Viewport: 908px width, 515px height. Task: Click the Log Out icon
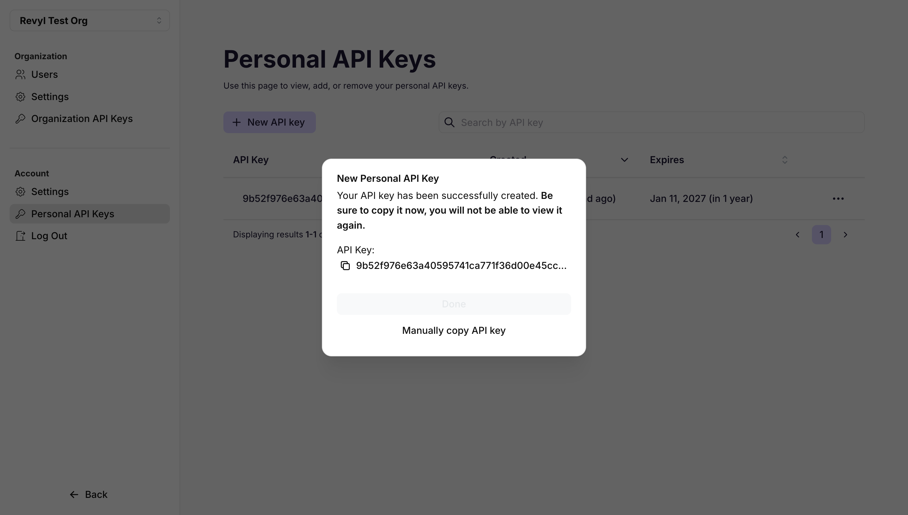click(20, 236)
